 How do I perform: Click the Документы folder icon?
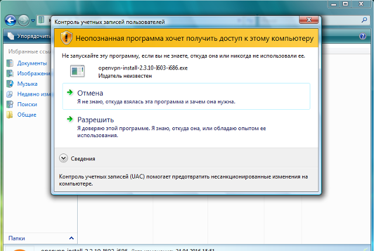pyautogui.click(x=10, y=63)
